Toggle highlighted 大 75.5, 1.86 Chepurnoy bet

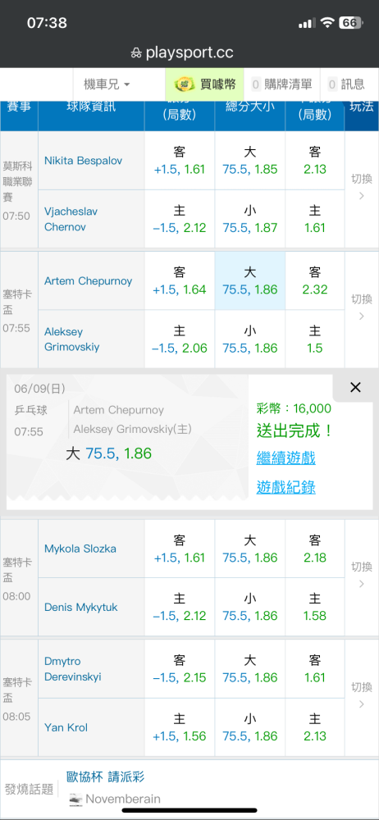click(x=250, y=280)
